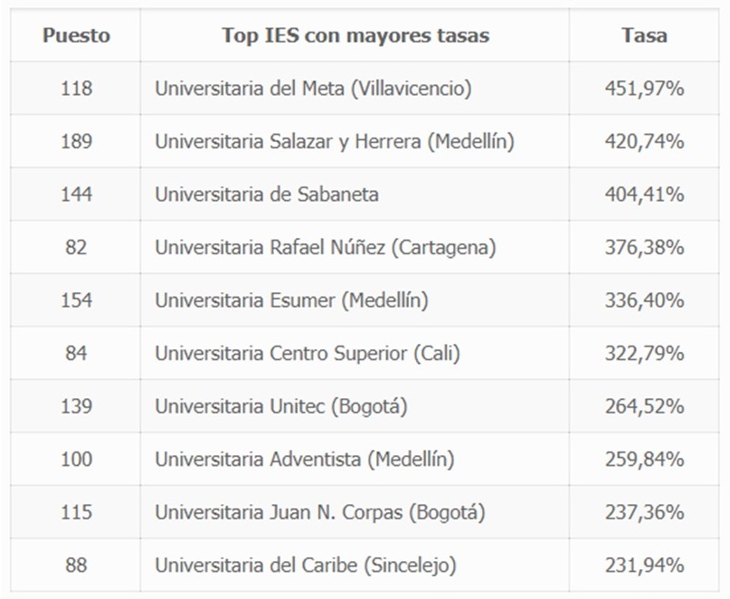Select the 376,38% rate cell
Viewport: 730px width, 599px height.
[644, 247]
